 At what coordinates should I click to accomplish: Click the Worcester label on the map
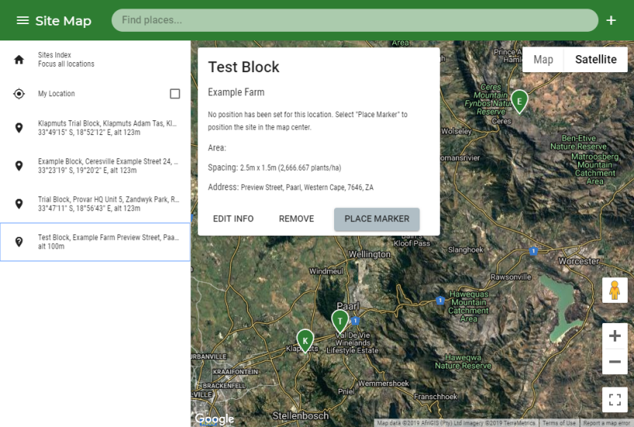[x=579, y=261]
